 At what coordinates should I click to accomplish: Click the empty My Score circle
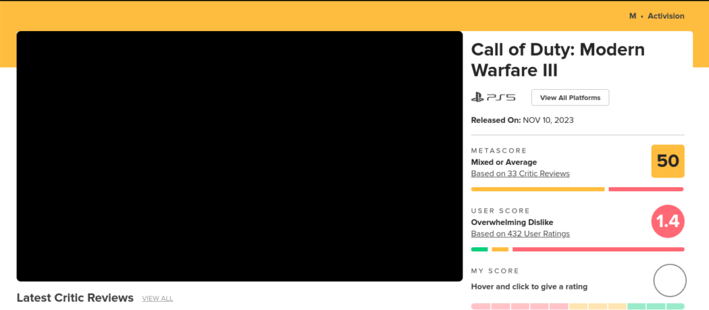[x=670, y=280]
